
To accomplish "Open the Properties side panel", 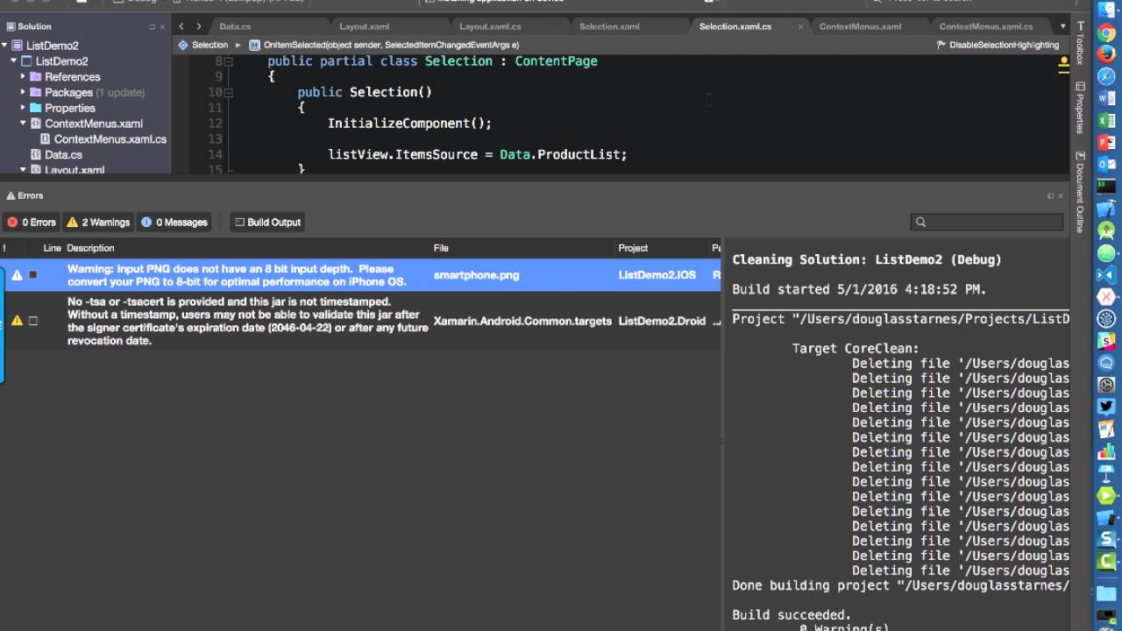I will (1080, 107).
